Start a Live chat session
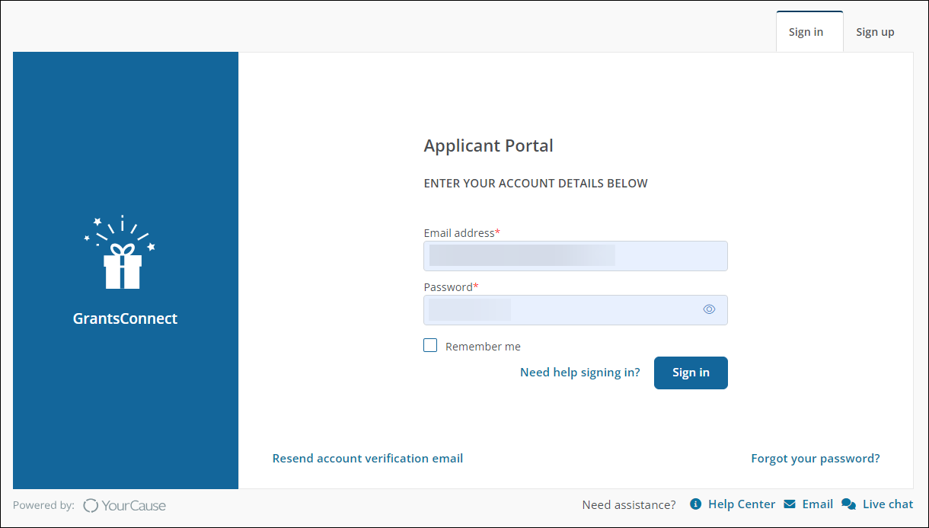929x528 pixels. [x=888, y=504]
